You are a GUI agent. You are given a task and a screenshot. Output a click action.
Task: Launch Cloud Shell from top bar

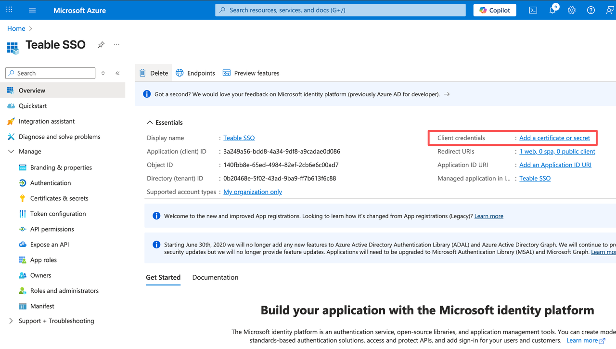[x=533, y=10]
